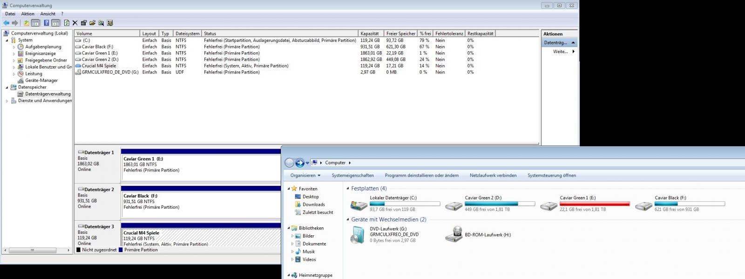The image size is (745, 279).
Task: Open the recent pages dropdown next to forward arrow
Action: click(307, 163)
